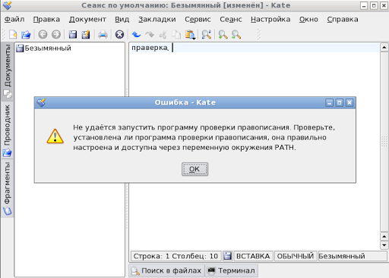This screenshot has width=389, height=278.
Task: Open the Настройка menu
Action: (x=270, y=19)
